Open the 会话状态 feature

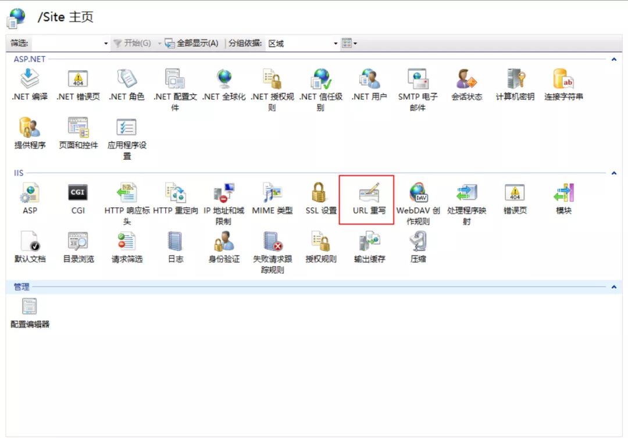(x=466, y=84)
